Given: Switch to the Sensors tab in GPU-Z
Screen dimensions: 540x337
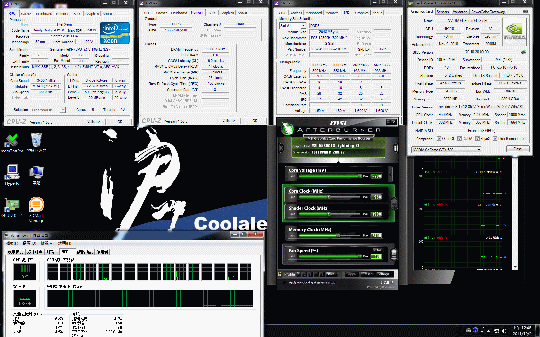Looking at the screenshot, I should [443, 12].
